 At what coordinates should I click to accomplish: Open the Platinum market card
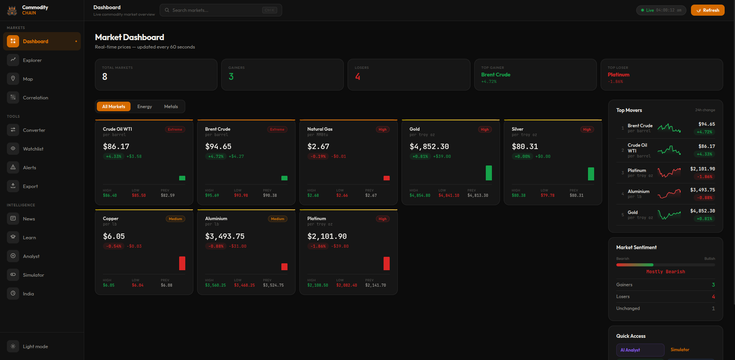(x=348, y=252)
